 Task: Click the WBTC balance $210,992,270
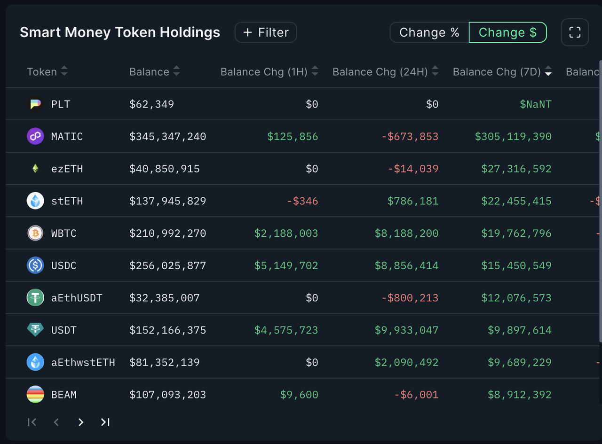(168, 234)
